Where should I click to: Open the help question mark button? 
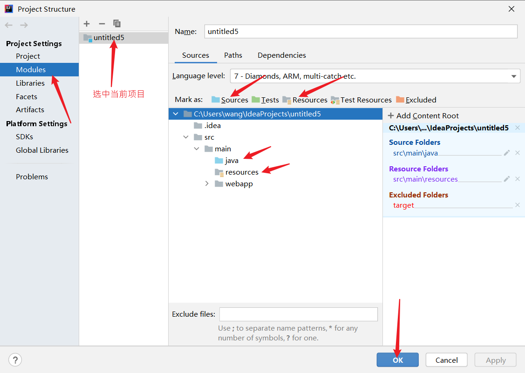[15, 360]
